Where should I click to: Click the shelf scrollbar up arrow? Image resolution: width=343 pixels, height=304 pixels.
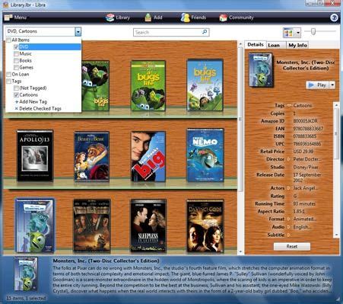[240, 44]
